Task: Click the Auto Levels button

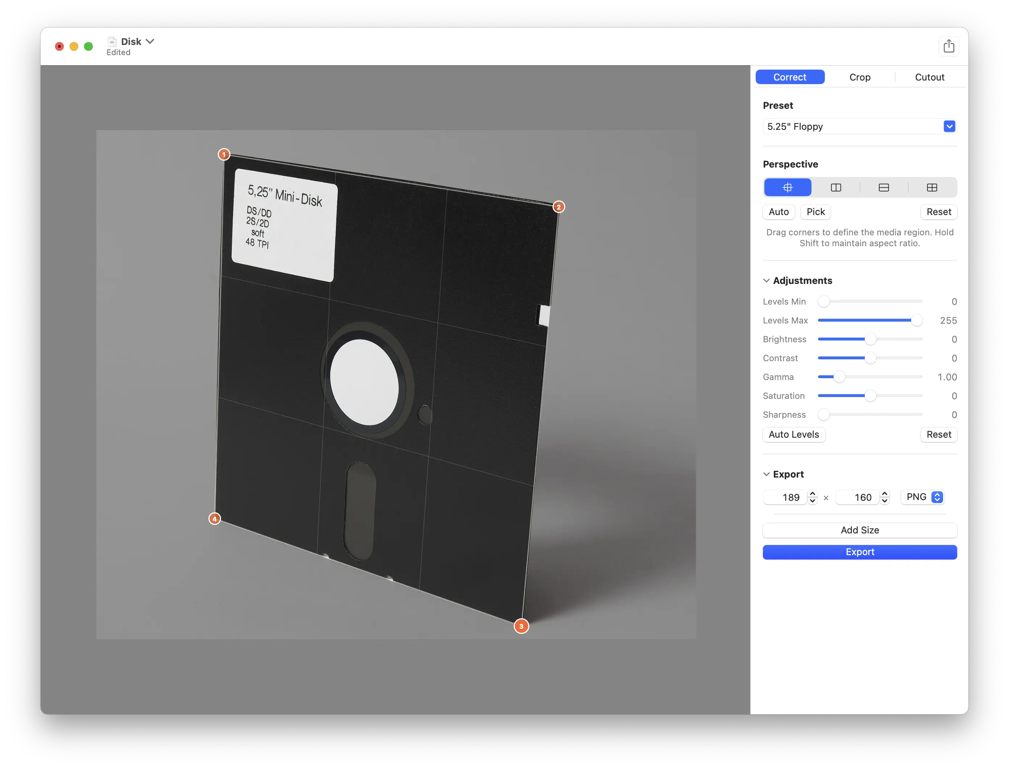Action: coord(794,434)
